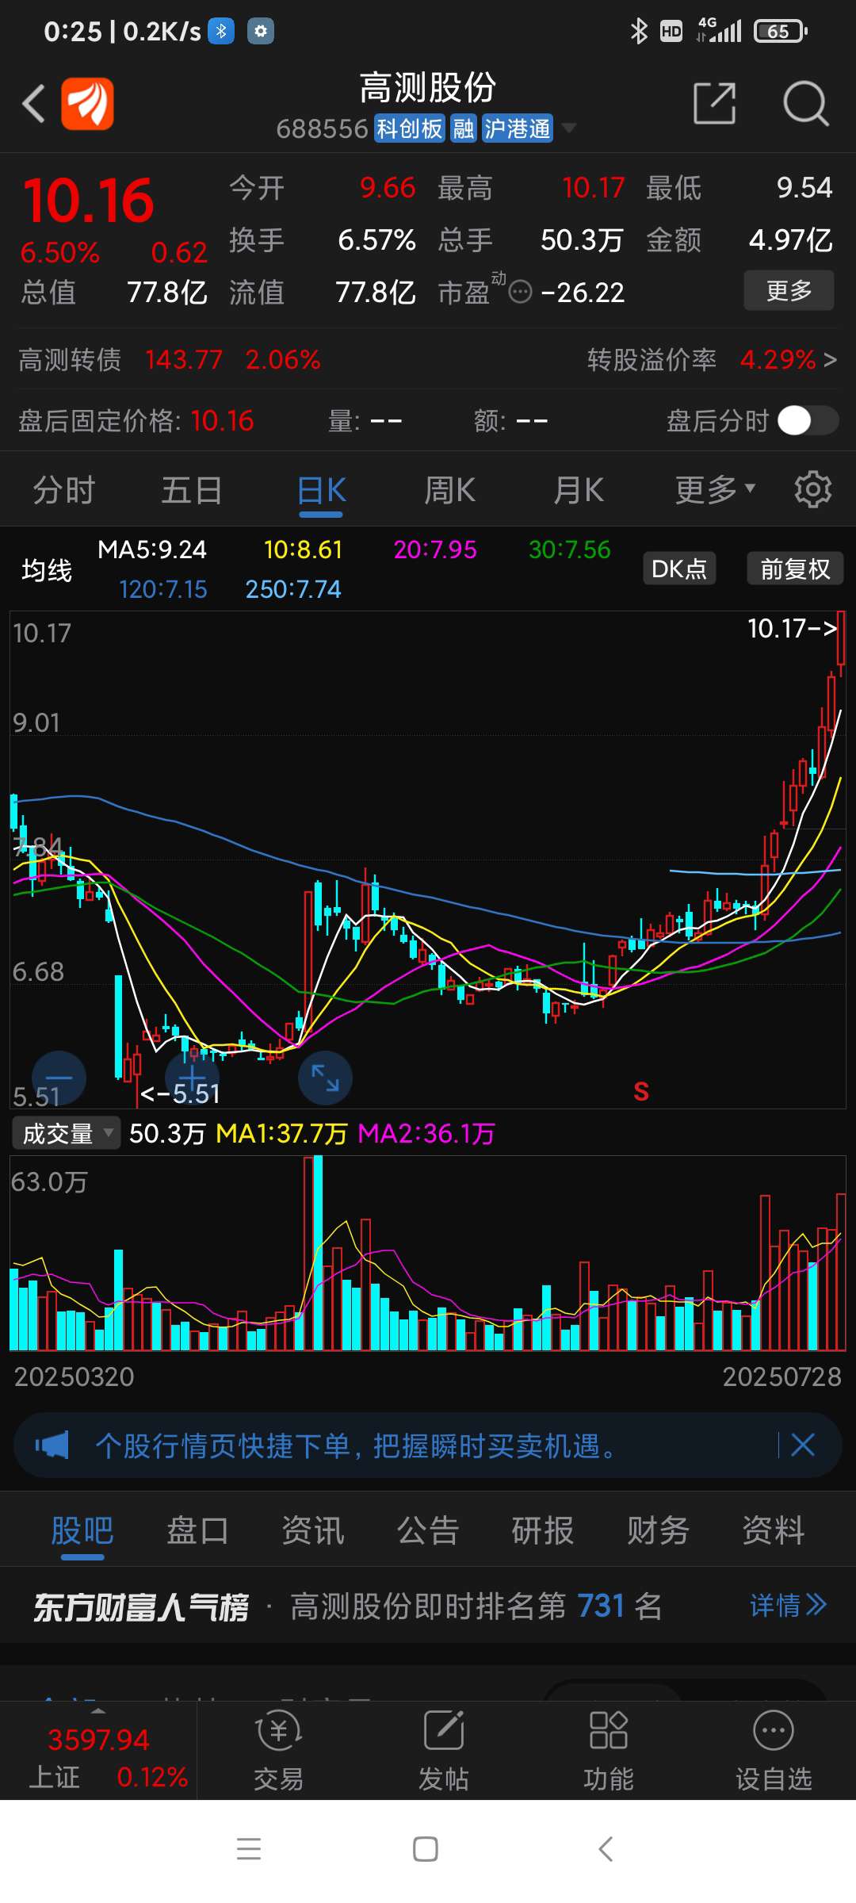
Task: Switch to 研报 tab
Action: tap(543, 1530)
